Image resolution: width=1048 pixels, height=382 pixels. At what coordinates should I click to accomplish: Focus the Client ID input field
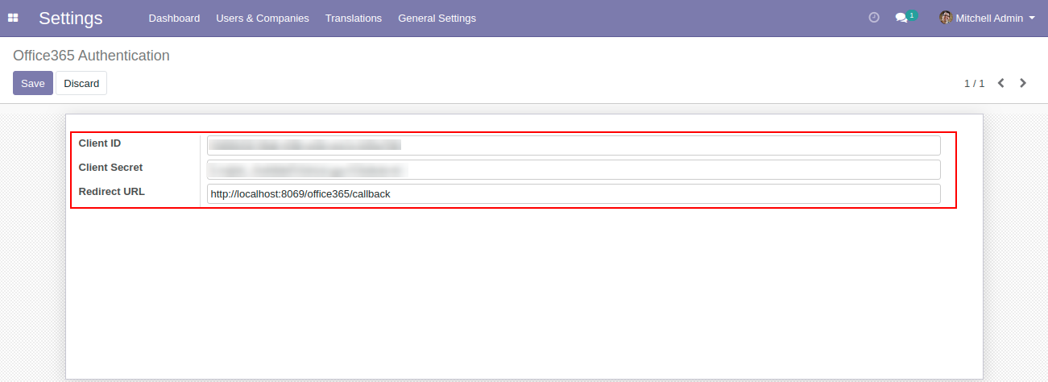click(x=573, y=145)
